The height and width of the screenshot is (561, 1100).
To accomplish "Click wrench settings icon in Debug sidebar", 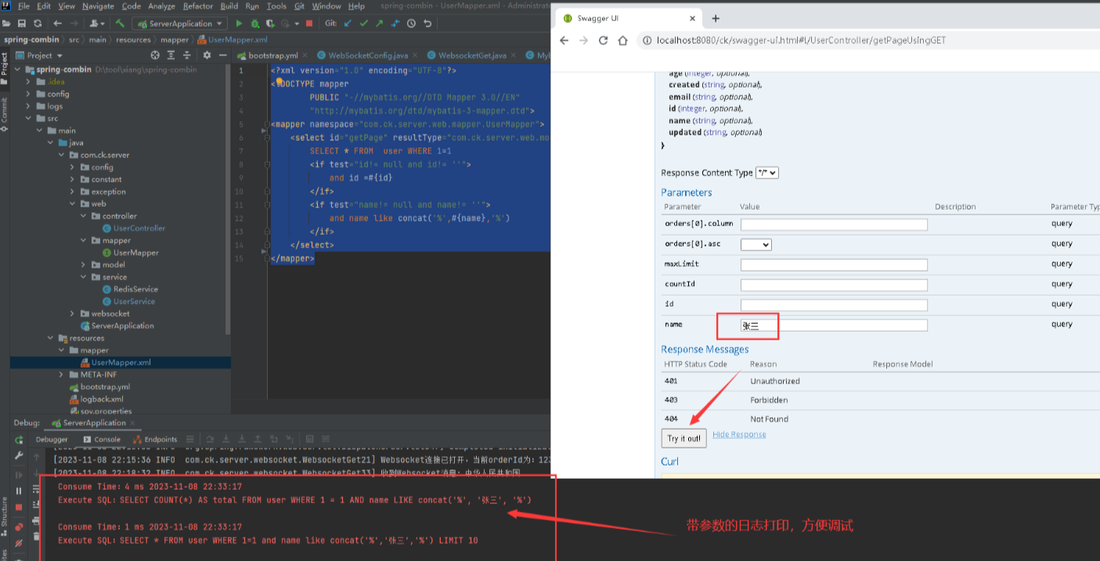I will (19, 455).
